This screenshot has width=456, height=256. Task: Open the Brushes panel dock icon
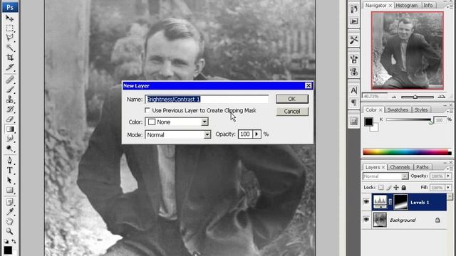(x=353, y=59)
